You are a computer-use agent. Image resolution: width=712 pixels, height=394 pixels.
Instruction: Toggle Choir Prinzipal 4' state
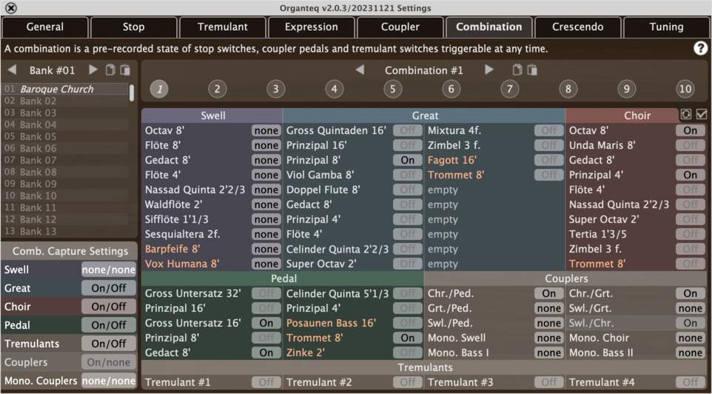(x=691, y=175)
